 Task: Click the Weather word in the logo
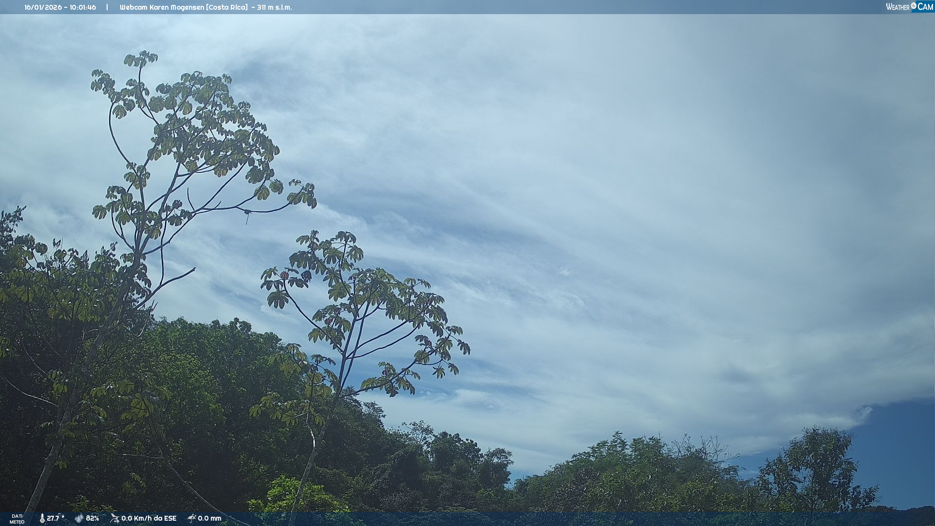click(x=898, y=7)
